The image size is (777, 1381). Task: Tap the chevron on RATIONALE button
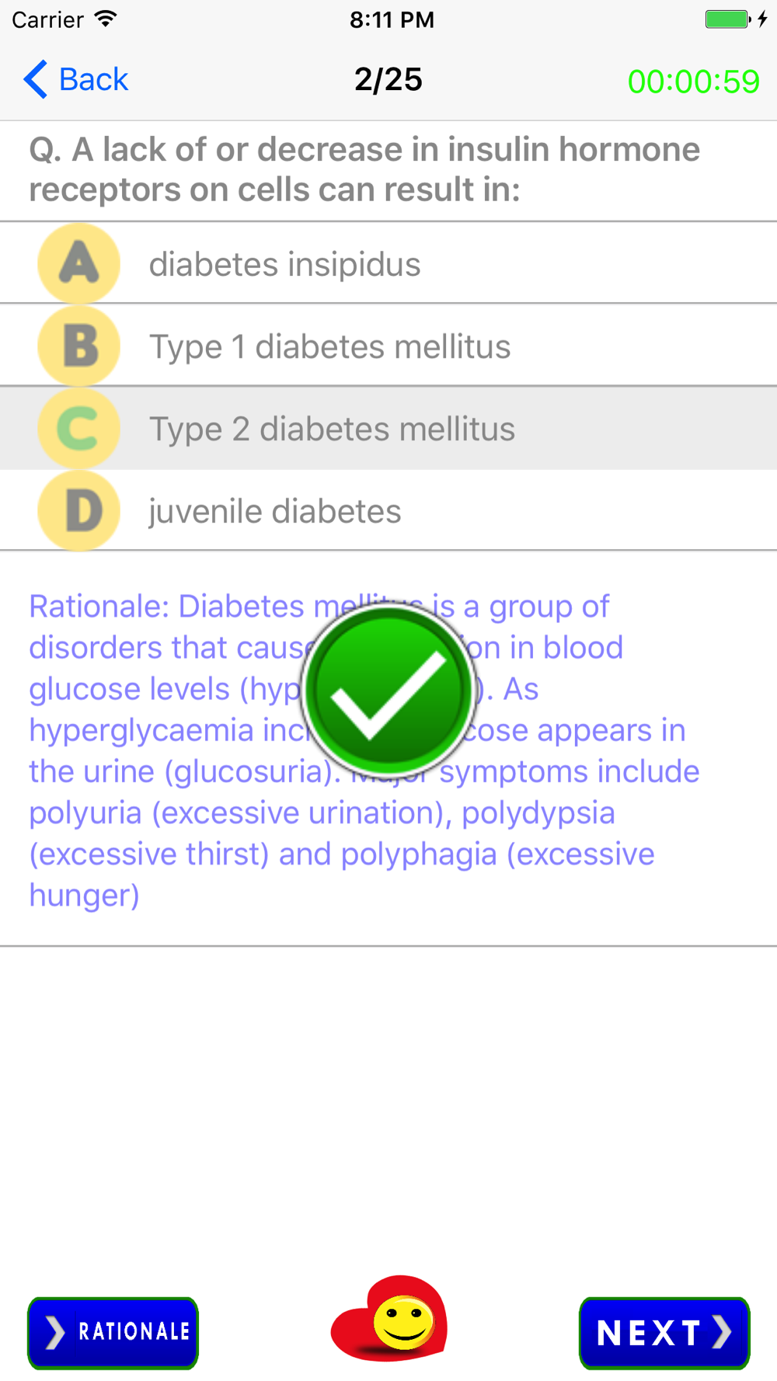[x=54, y=1332]
